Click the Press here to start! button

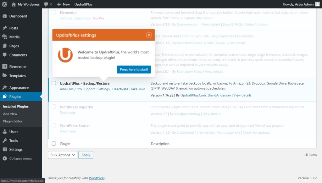tap(134, 69)
